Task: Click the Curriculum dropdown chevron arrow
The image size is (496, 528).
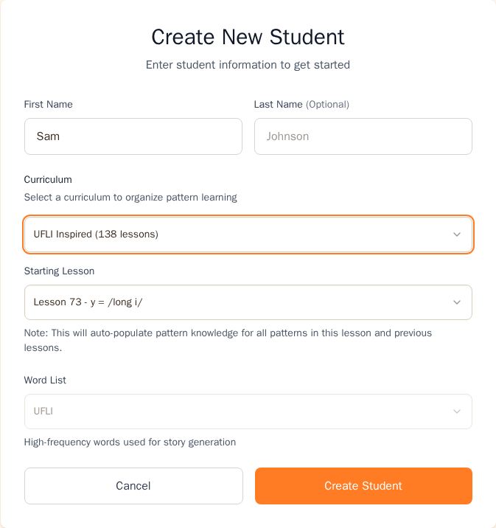Action: point(457,235)
